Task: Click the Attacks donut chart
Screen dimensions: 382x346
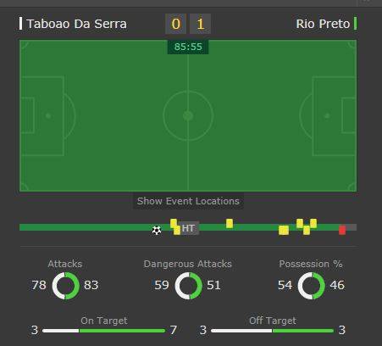Action: click(x=66, y=286)
